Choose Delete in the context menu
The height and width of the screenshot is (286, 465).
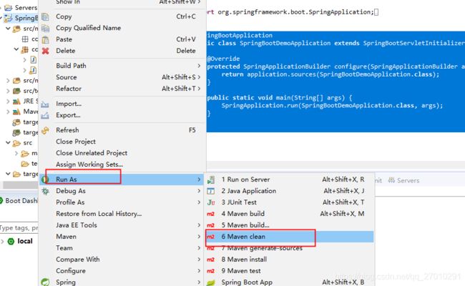tap(122, 51)
